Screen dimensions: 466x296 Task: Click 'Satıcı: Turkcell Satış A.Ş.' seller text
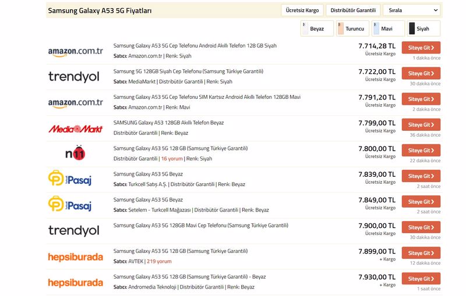[x=140, y=184]
